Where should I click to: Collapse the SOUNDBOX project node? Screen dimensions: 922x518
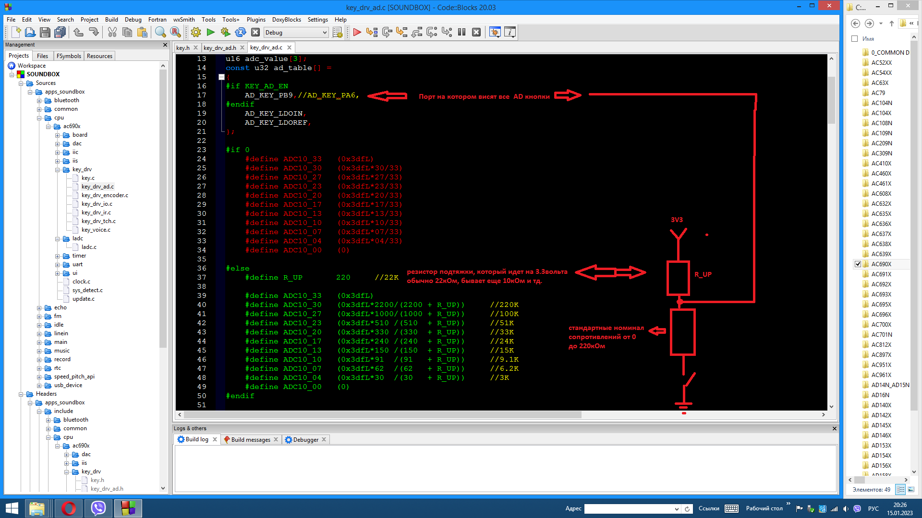coord(12,74)
